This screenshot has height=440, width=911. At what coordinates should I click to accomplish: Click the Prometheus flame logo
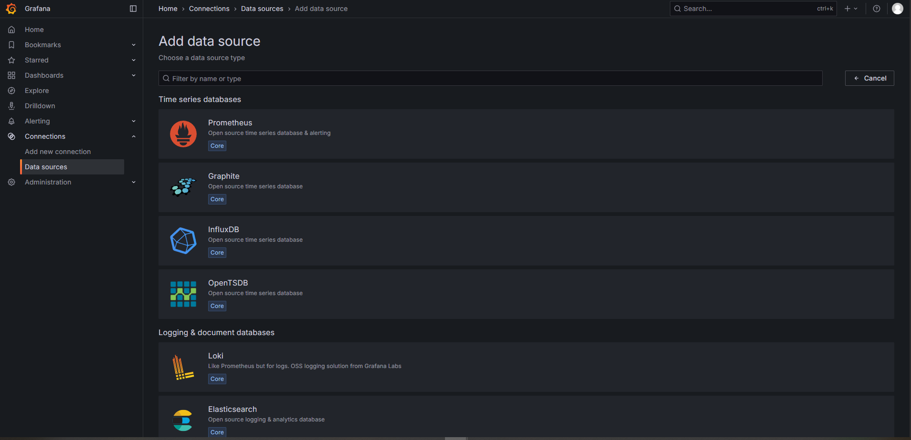[x=183, y=134]
